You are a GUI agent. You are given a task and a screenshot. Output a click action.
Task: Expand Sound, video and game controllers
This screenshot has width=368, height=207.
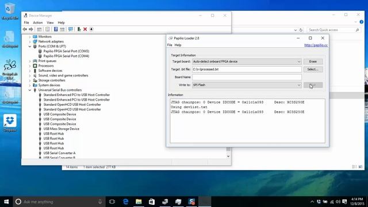pyautogui.click(x=30, y=75)
